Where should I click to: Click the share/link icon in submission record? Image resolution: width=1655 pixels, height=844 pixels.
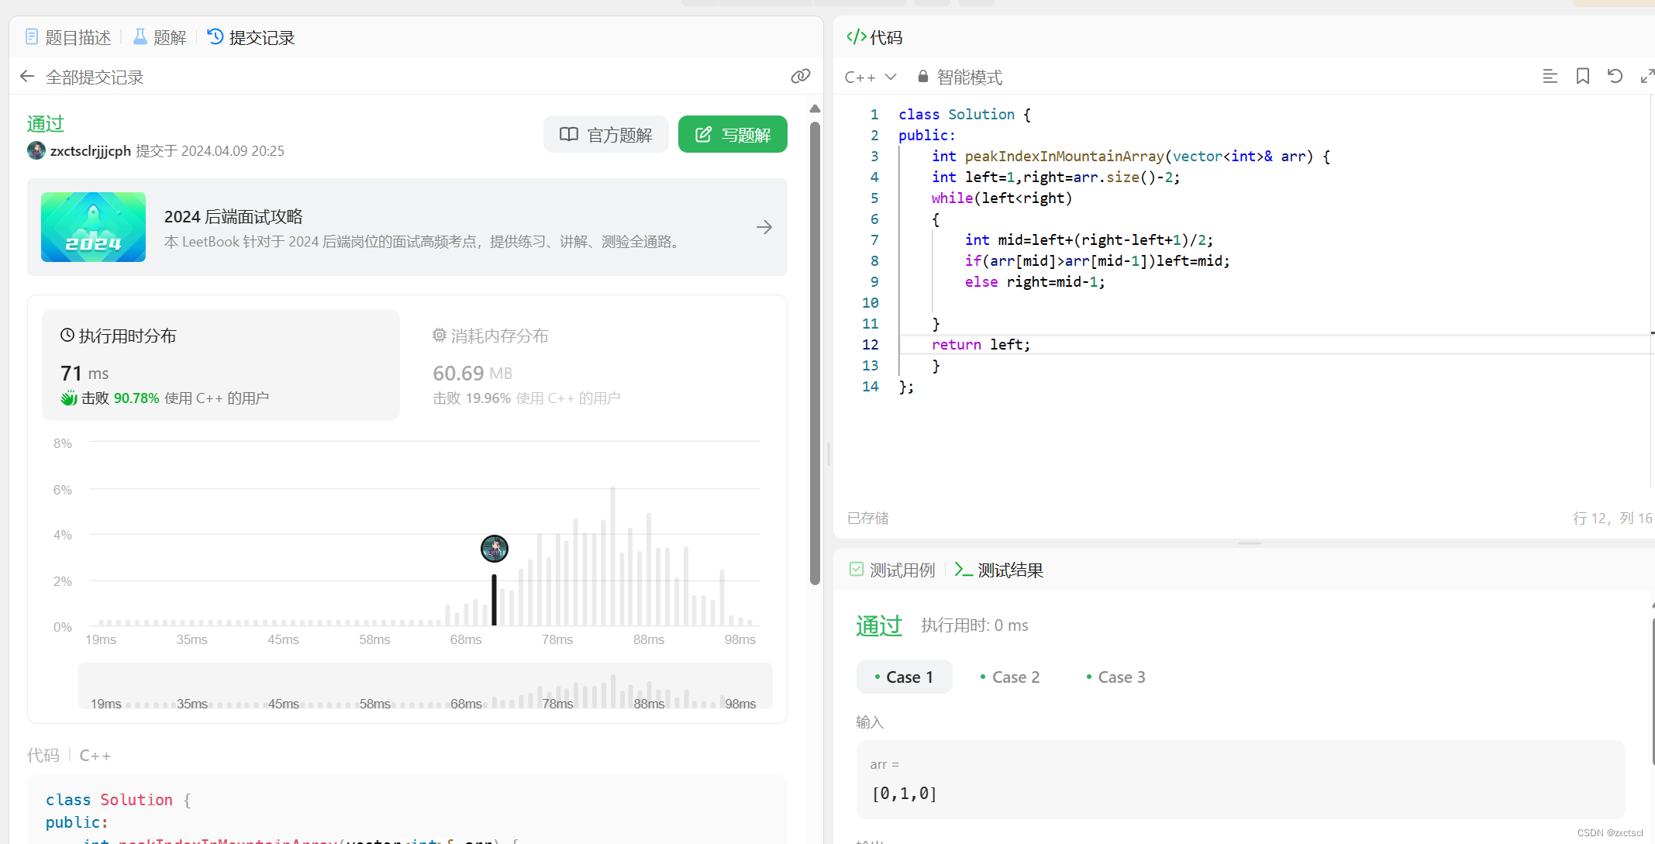point(801,75)
